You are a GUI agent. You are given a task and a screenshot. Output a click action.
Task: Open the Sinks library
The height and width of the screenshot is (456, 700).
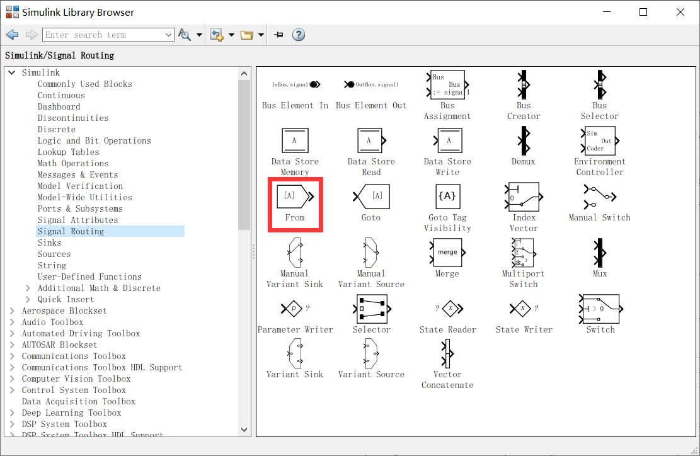click(x=50, y=242)
